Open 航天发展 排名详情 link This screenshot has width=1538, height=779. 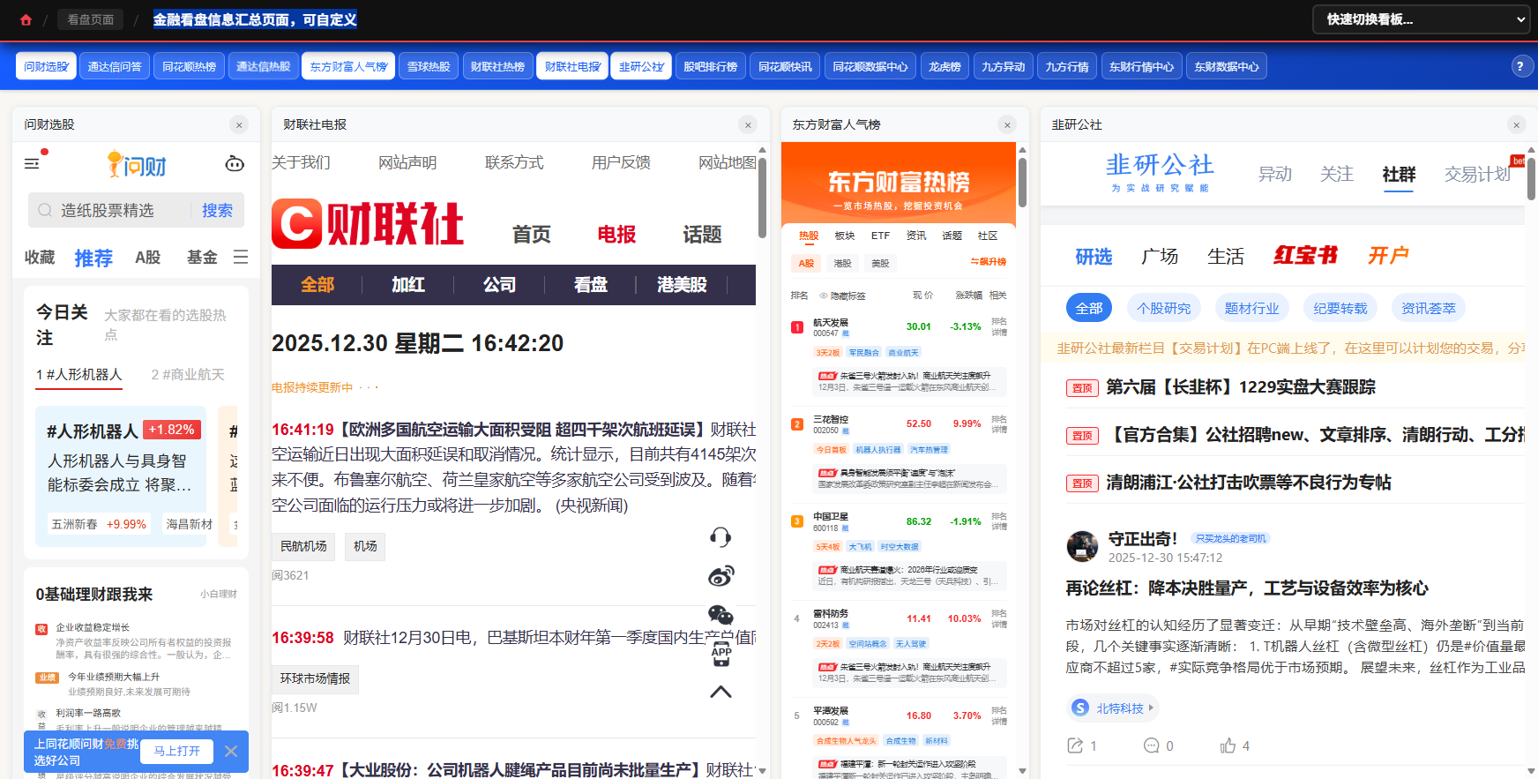click(998, 327)
